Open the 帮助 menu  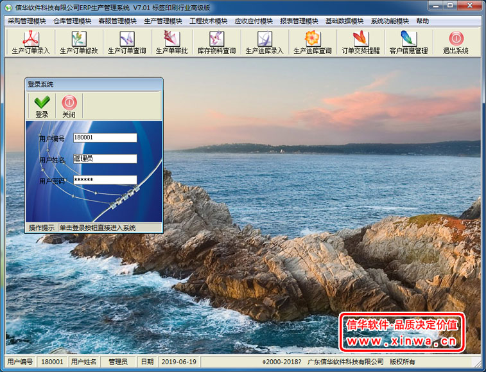click(422, 21)
